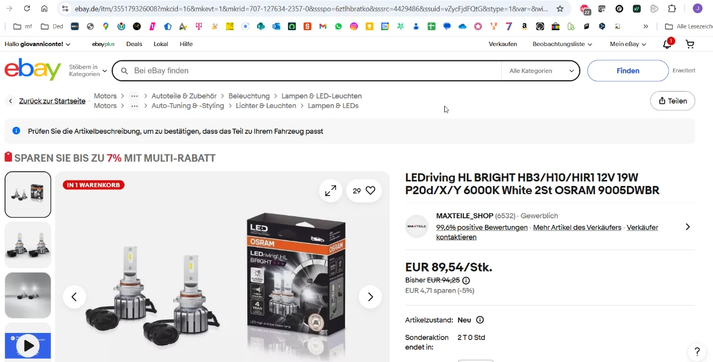Open Verkäufer kontaktieren link
Image resolution: width=713 pixels, height=362 pixels.
pyautogui.click(x=547, y=232)
